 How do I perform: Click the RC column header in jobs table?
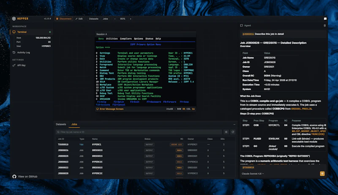[182, 139]
